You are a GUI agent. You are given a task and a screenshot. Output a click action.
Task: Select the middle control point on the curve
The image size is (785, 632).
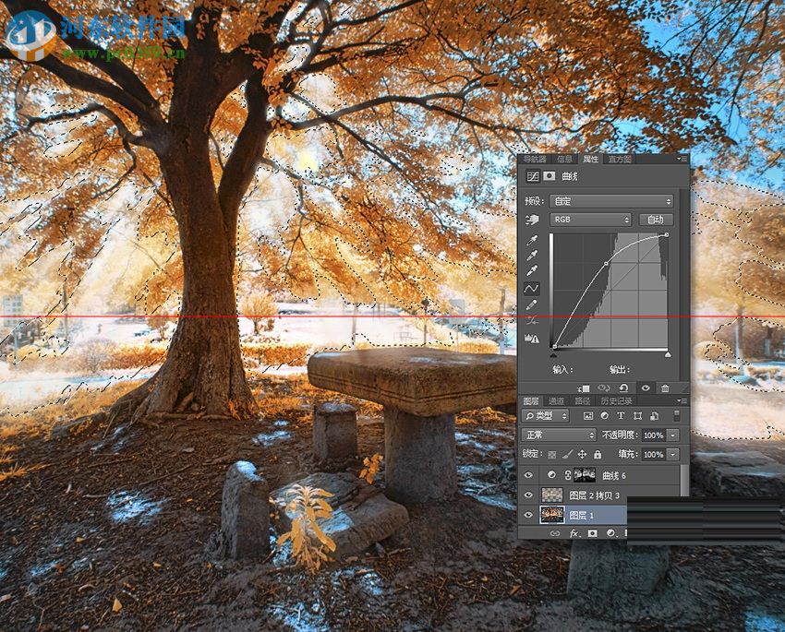(x=606, y=263)
